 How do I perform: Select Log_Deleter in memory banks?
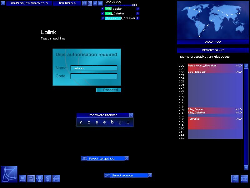[215, 72]
